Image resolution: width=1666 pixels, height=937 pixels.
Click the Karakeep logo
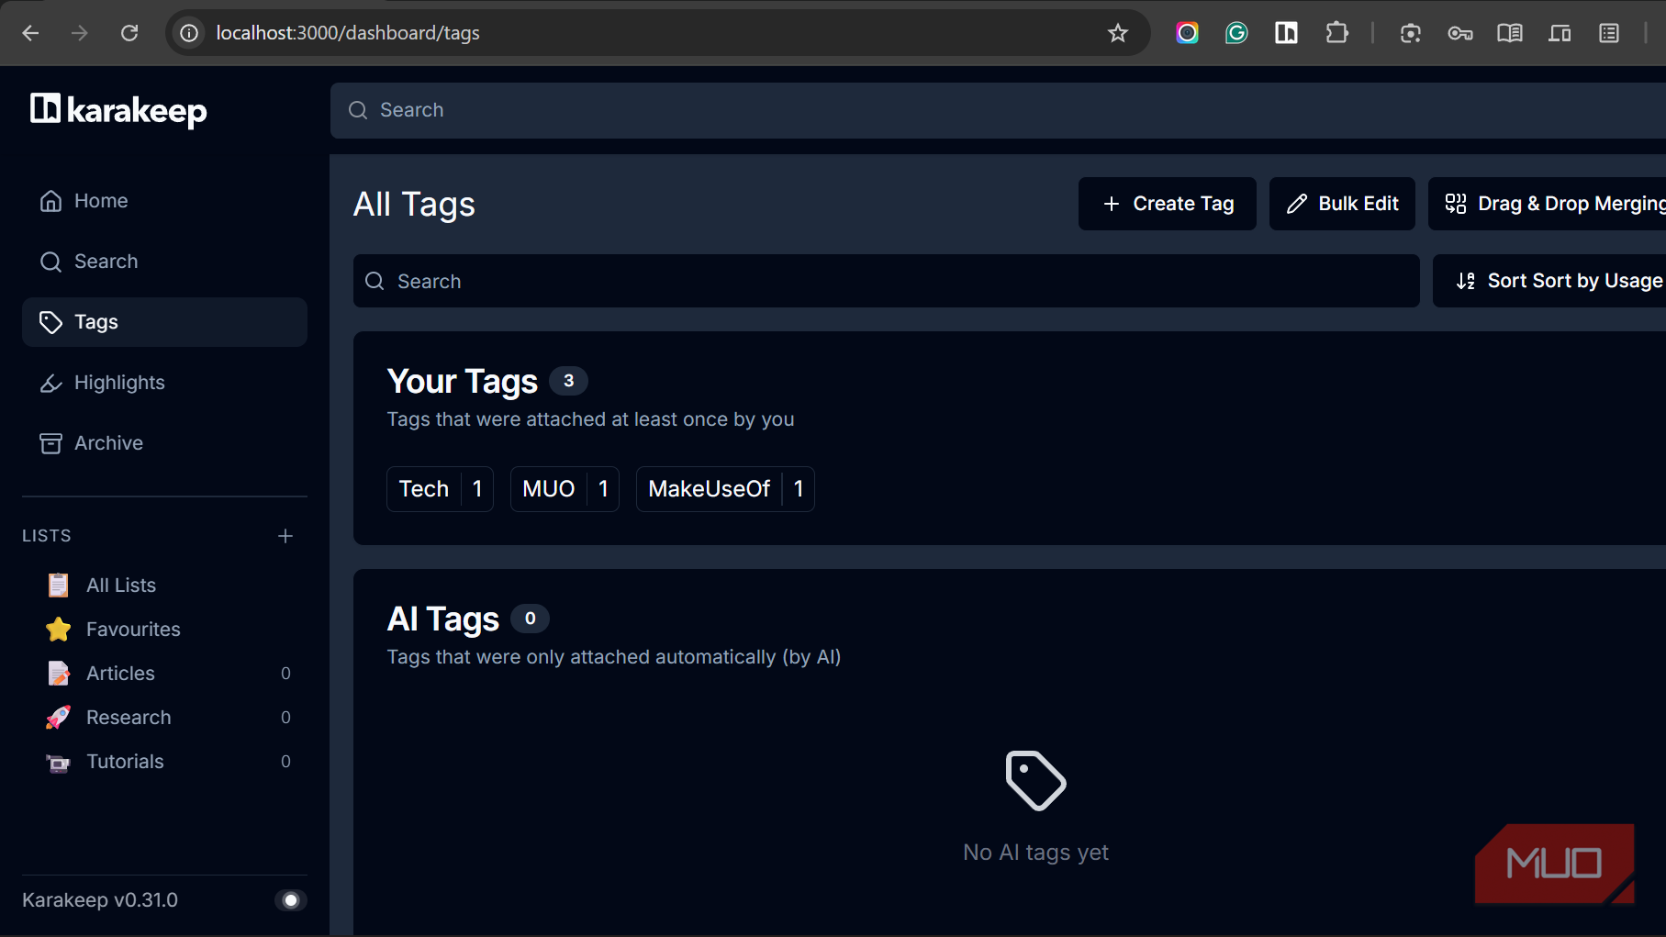118,110
